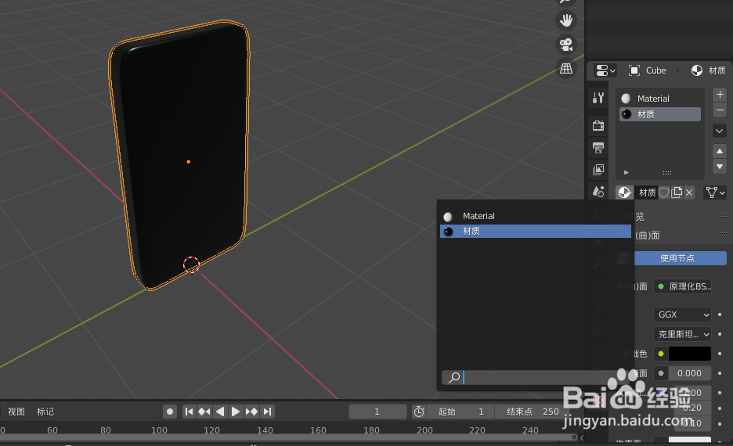Click Cube in the properties breadcrumb

point(656,70)
